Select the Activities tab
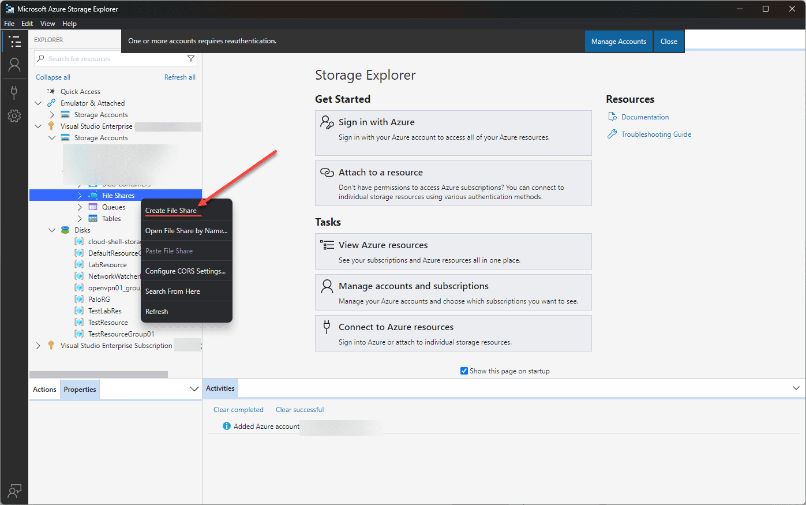 [x=220, y=388]
